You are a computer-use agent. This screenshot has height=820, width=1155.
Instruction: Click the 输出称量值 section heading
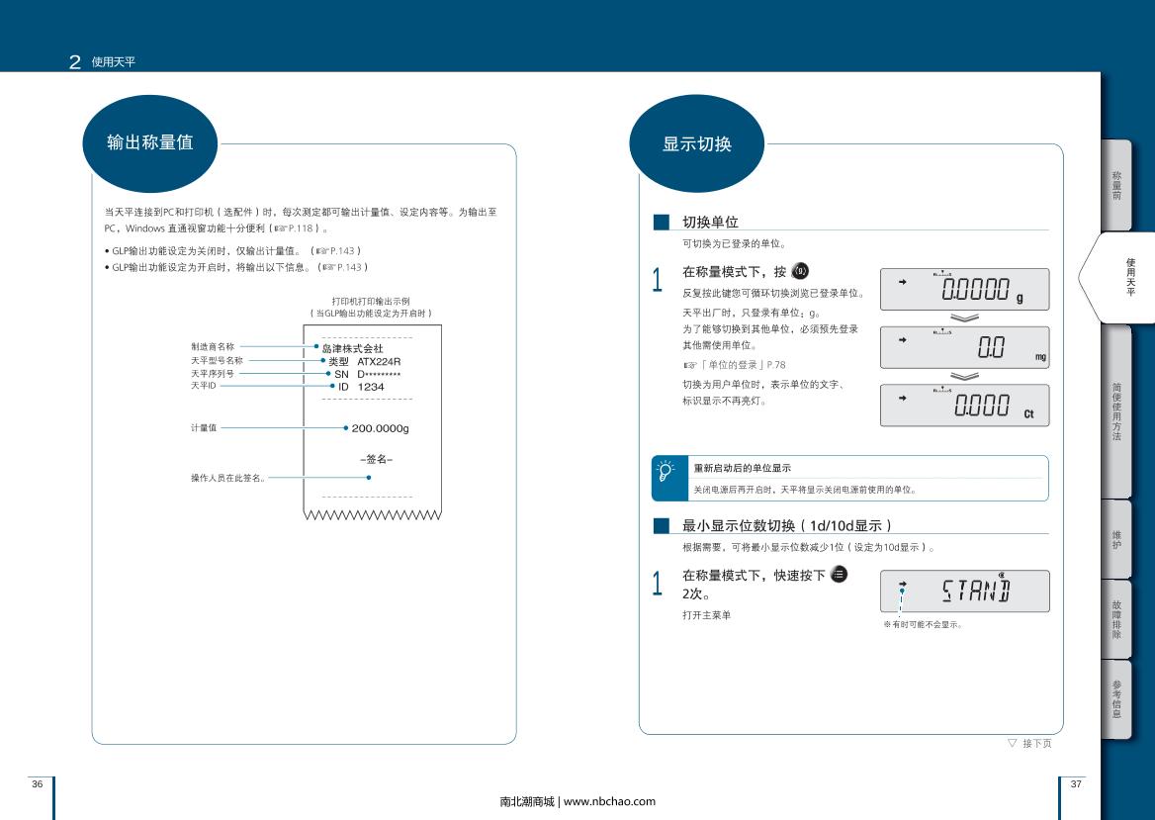point(149,142)
